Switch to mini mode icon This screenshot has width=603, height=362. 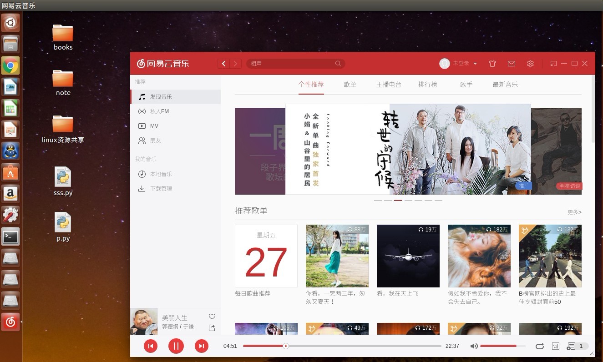553,64
